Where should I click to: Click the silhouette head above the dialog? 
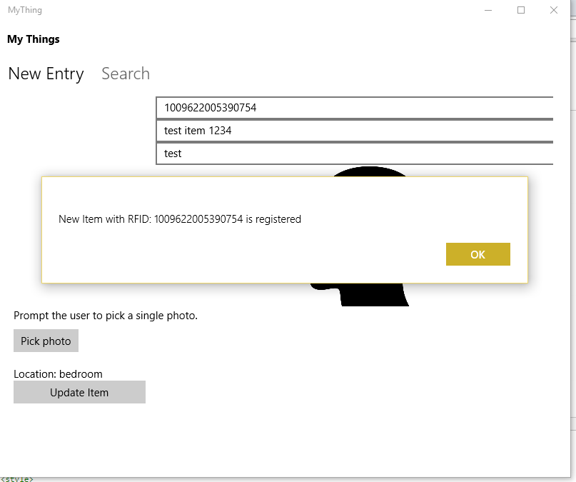click(370, 171)
